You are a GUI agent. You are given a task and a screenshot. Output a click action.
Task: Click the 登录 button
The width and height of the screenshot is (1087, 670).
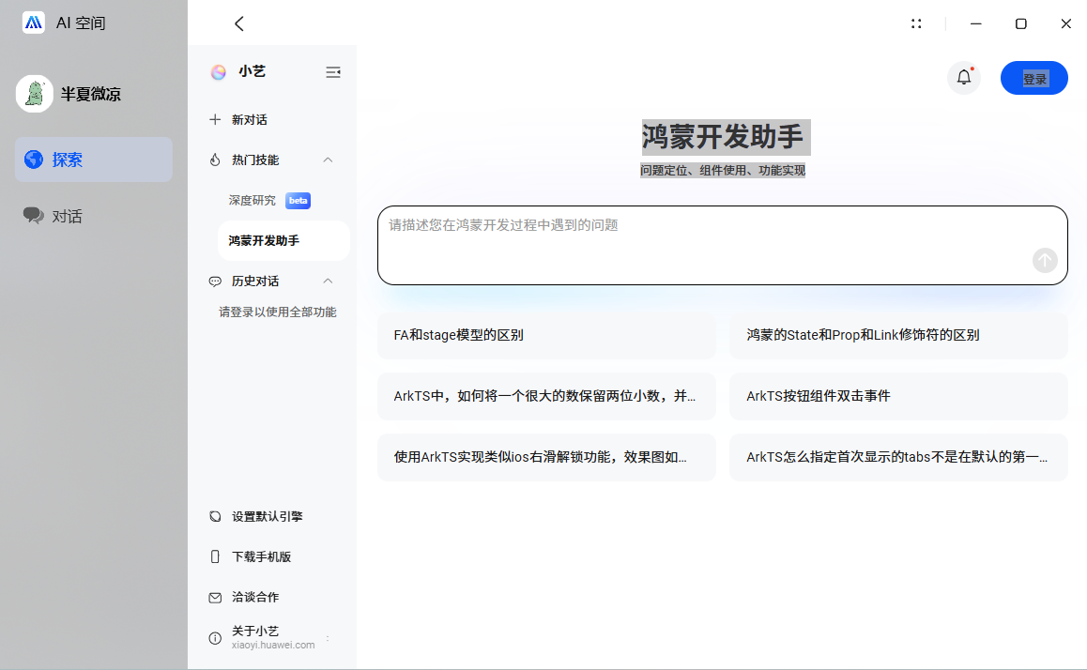tap(1033, 79)
